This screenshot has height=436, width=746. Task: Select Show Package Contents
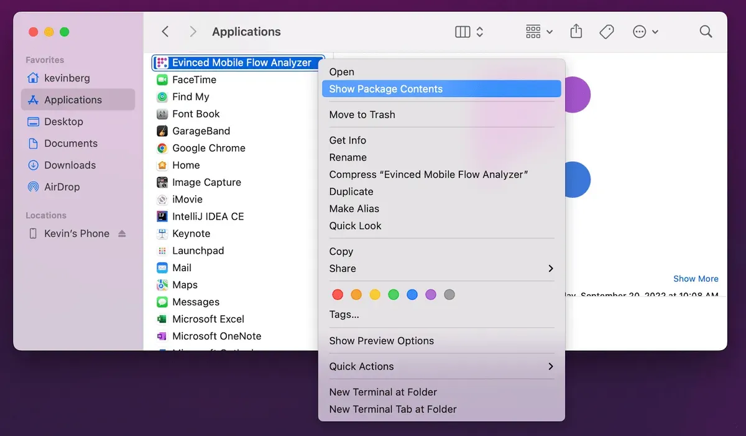click(x=441, y=89)
